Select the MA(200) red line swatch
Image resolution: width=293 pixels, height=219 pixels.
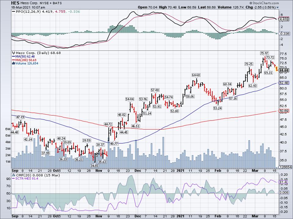pyautogui.click(x=13, y=60)
